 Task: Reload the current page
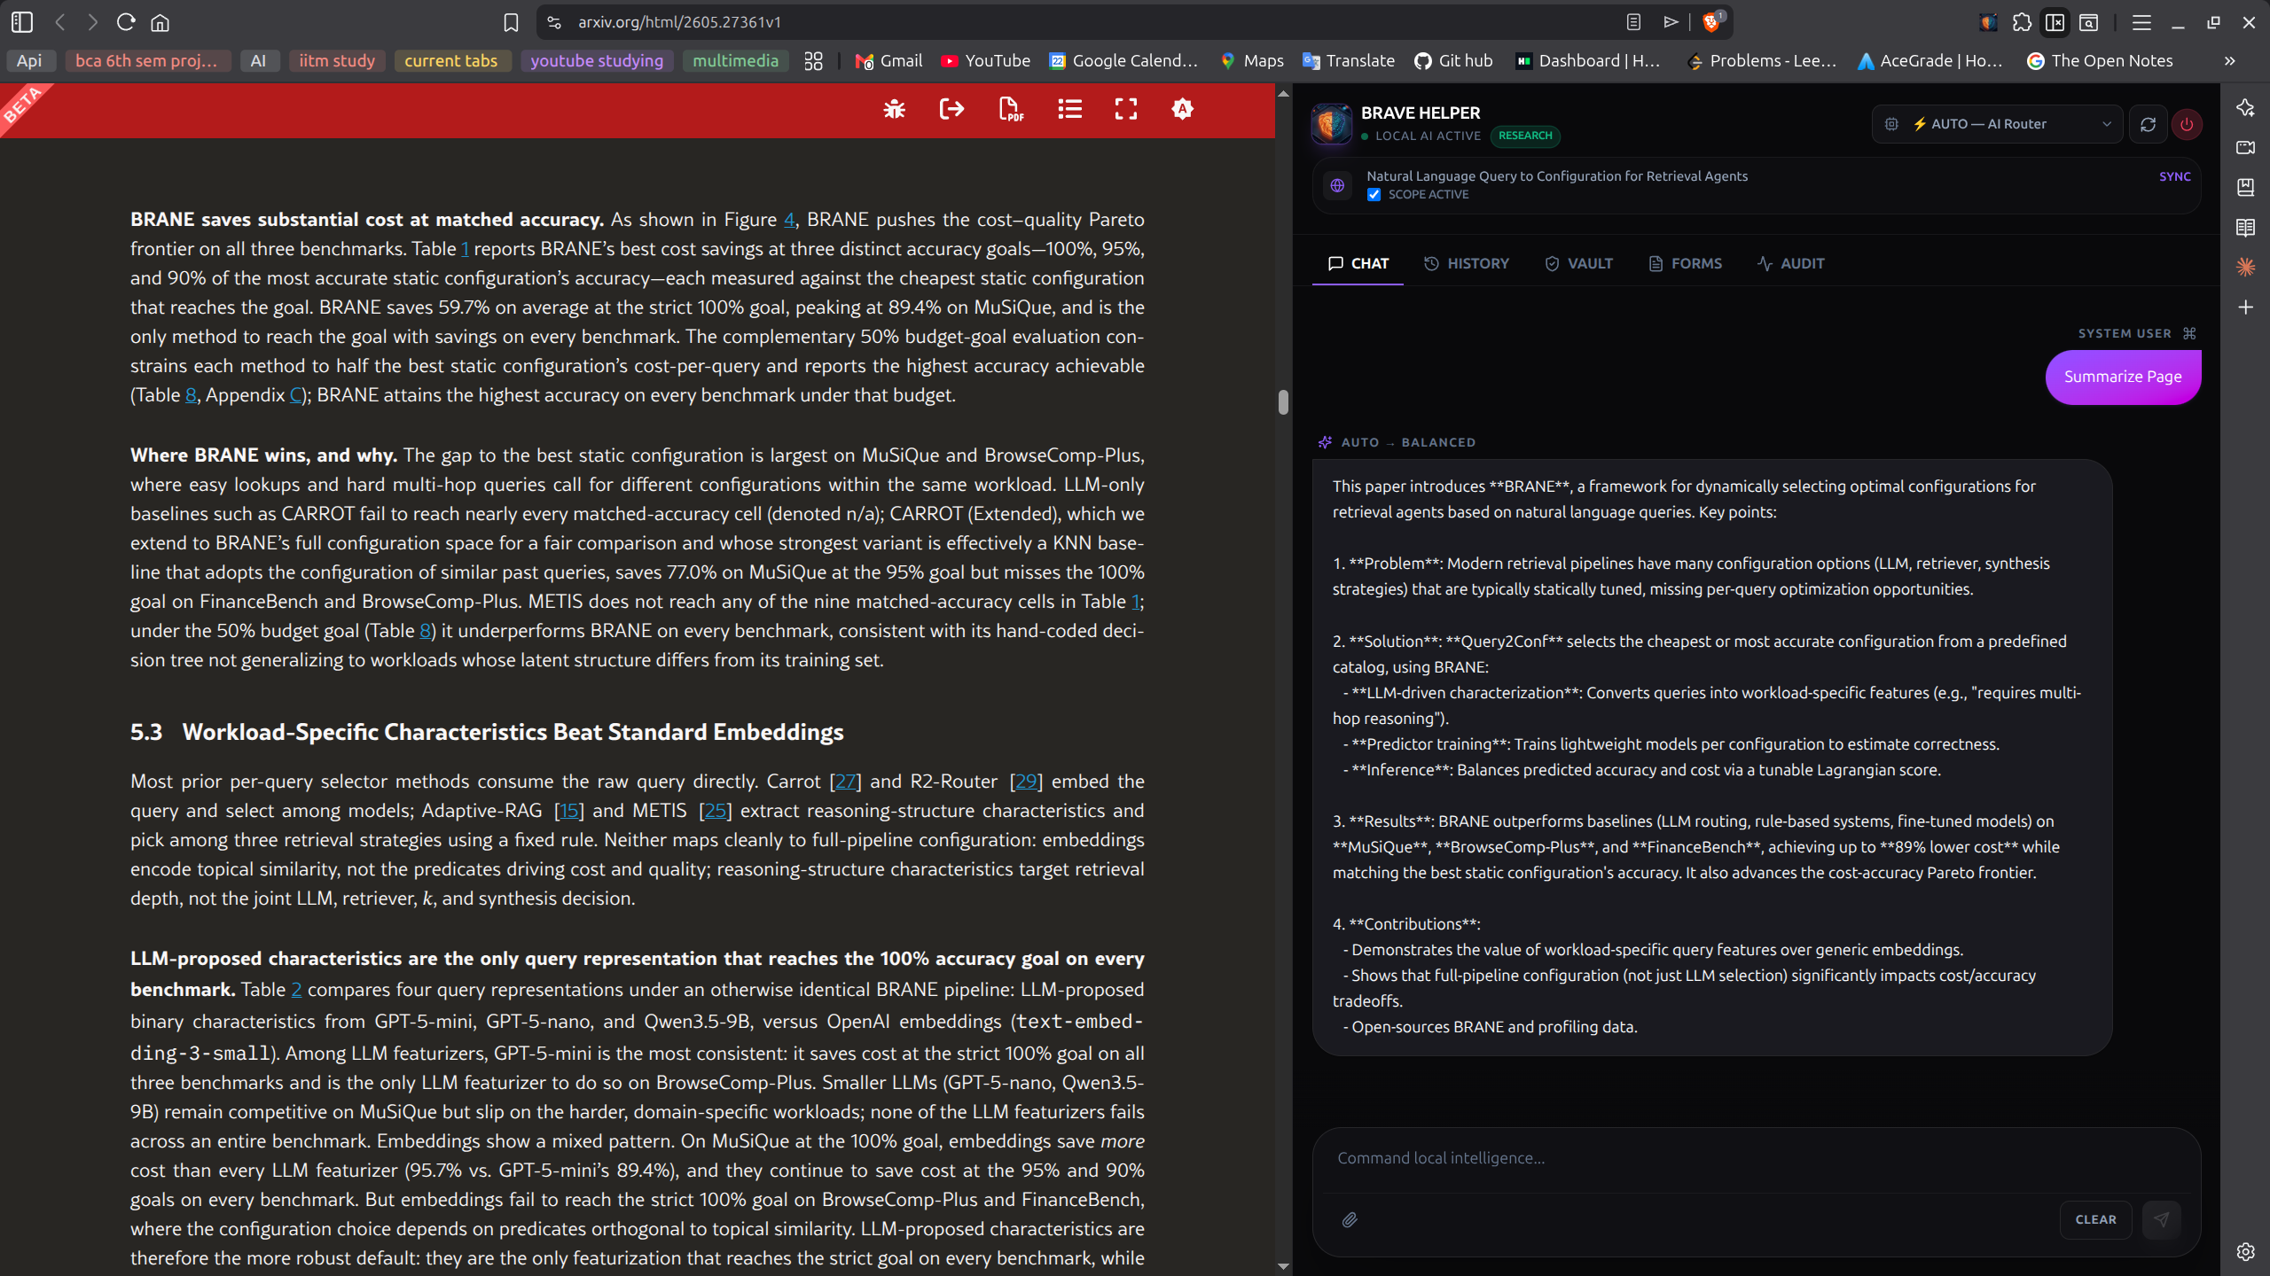(126, 22)
